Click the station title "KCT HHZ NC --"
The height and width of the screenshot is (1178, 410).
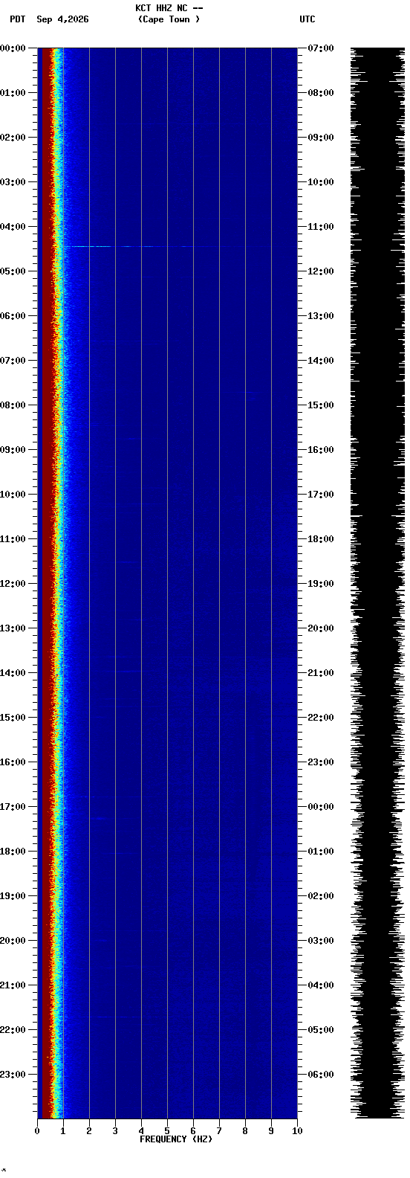click(169, 8)
